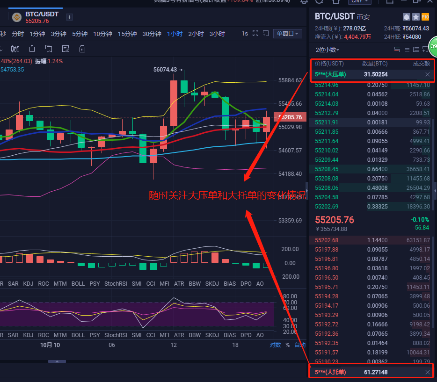This screenshot has height=382, width=437.
Task: Select the 3分钟 timeframe
Action: coord(58,34)
